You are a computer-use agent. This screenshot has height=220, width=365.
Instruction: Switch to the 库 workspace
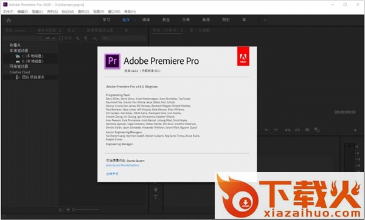[x=244, y=20]
